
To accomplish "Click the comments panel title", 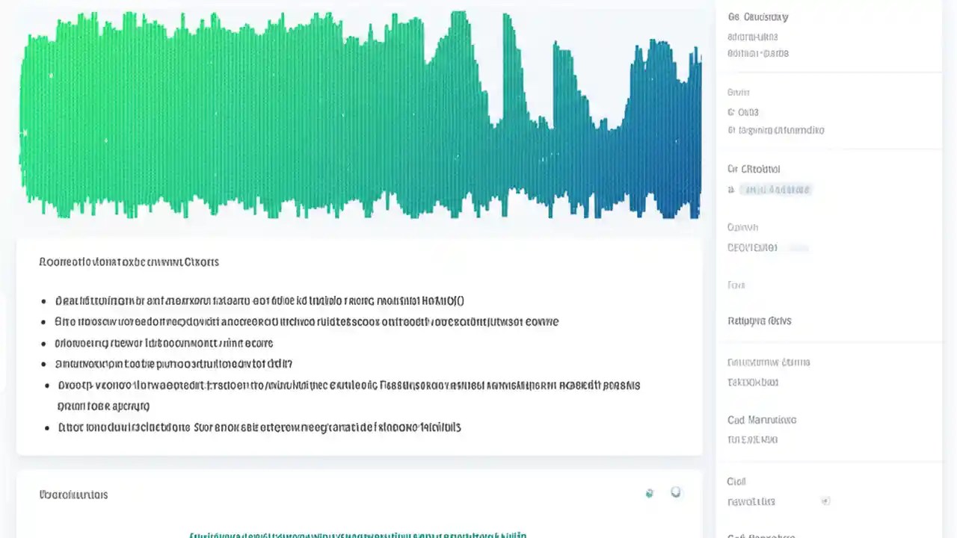I will (73, 494).
